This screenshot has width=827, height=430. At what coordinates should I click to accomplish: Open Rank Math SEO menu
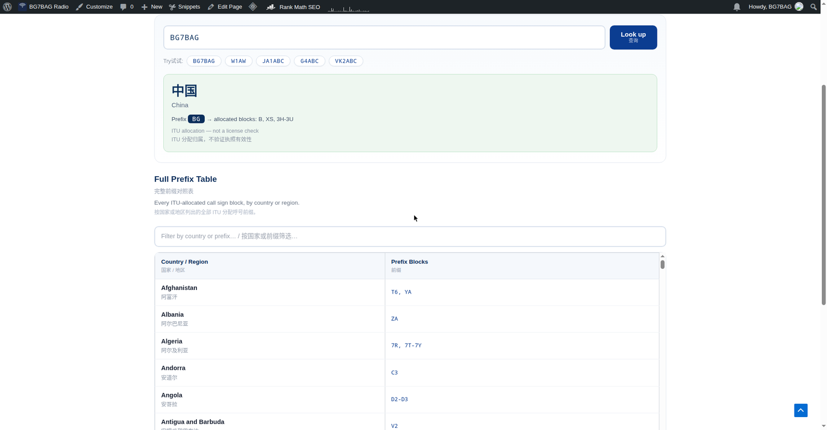(x=293, y=7)
